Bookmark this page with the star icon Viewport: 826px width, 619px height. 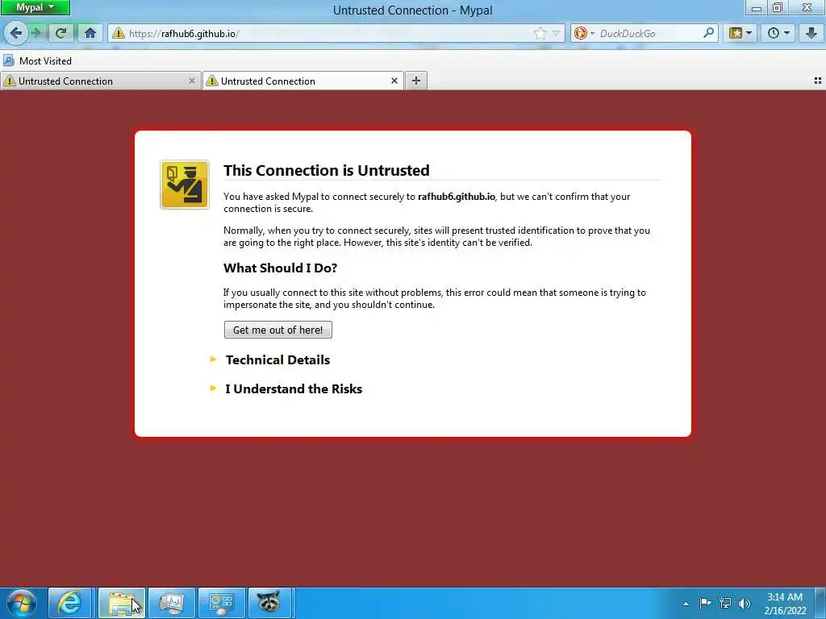click(540, 34)
